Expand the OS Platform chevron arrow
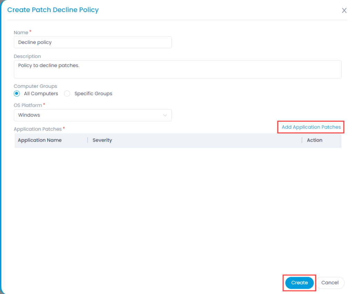Viewport: 353px width, 294px height. coord(165,115)
